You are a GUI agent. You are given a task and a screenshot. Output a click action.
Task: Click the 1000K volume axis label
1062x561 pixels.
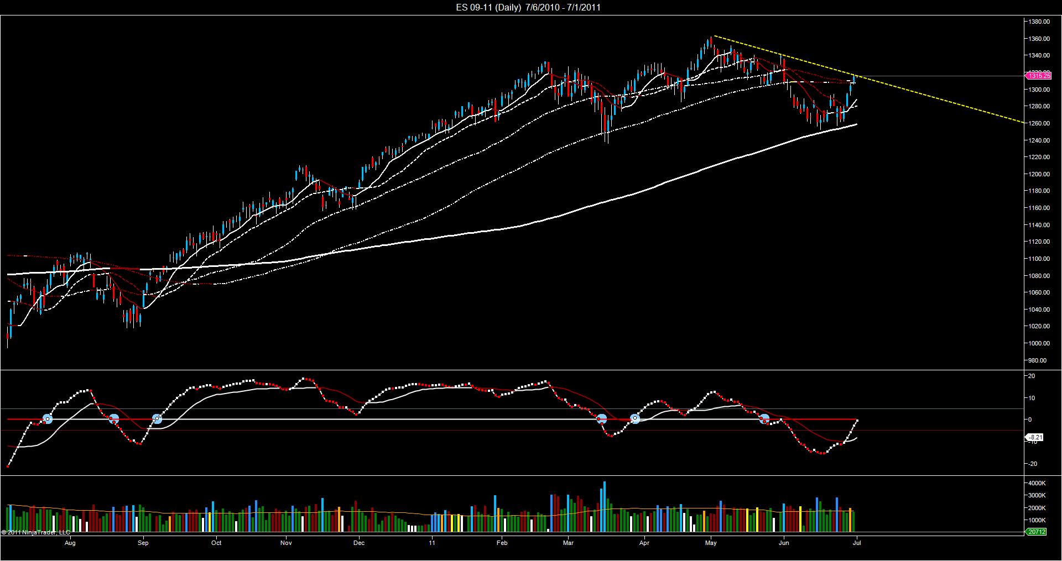pos(1037,520)
